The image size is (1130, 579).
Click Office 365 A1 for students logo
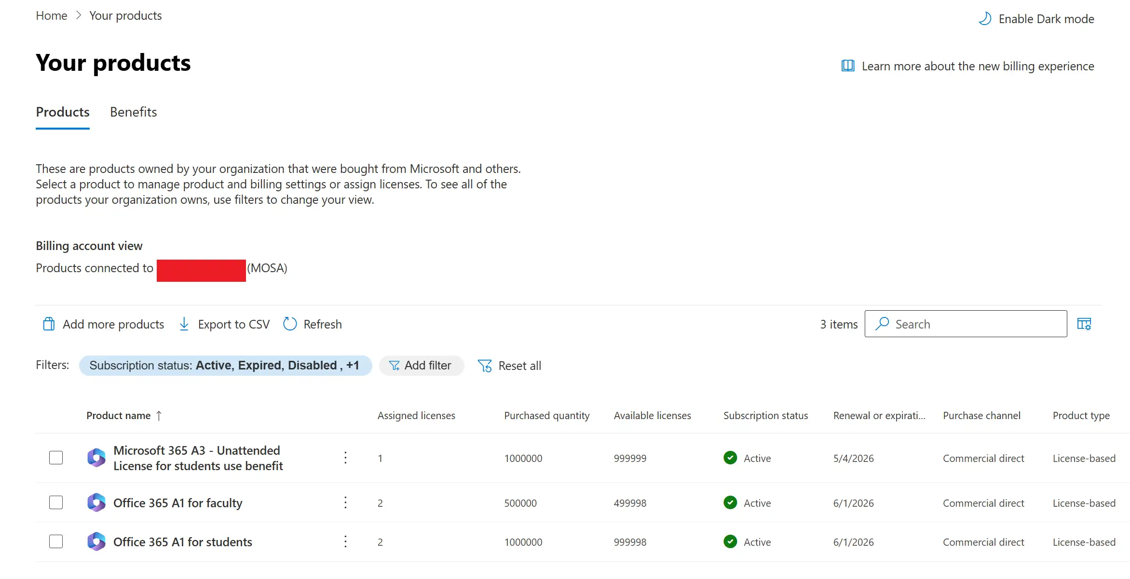(x=96, y=541)
